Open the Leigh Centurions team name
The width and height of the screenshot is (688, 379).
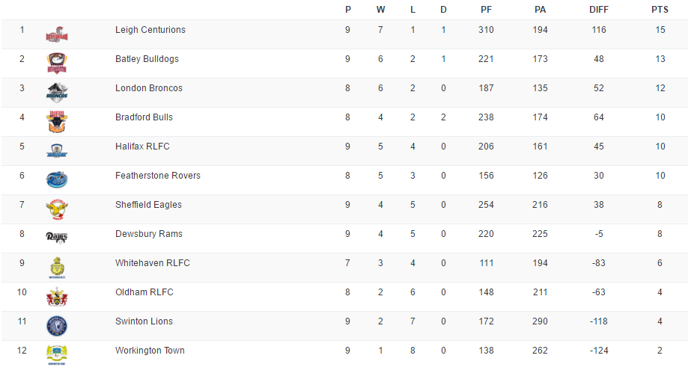pyautogui.click(x=150, y=30)
